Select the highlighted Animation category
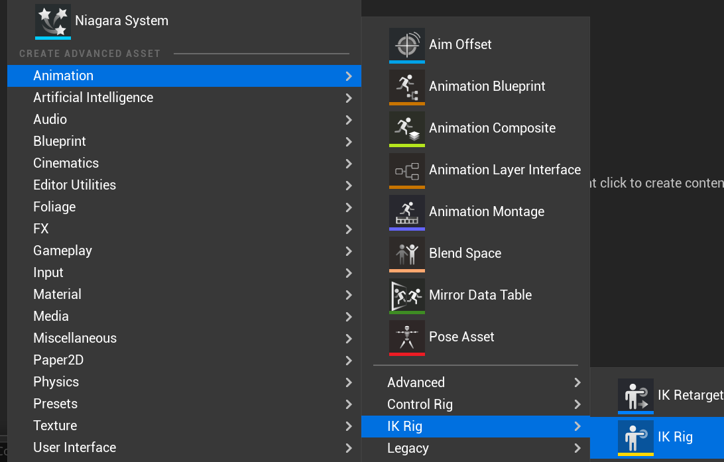The width and height of the screenshot is (724, 462). pos(184,76)
